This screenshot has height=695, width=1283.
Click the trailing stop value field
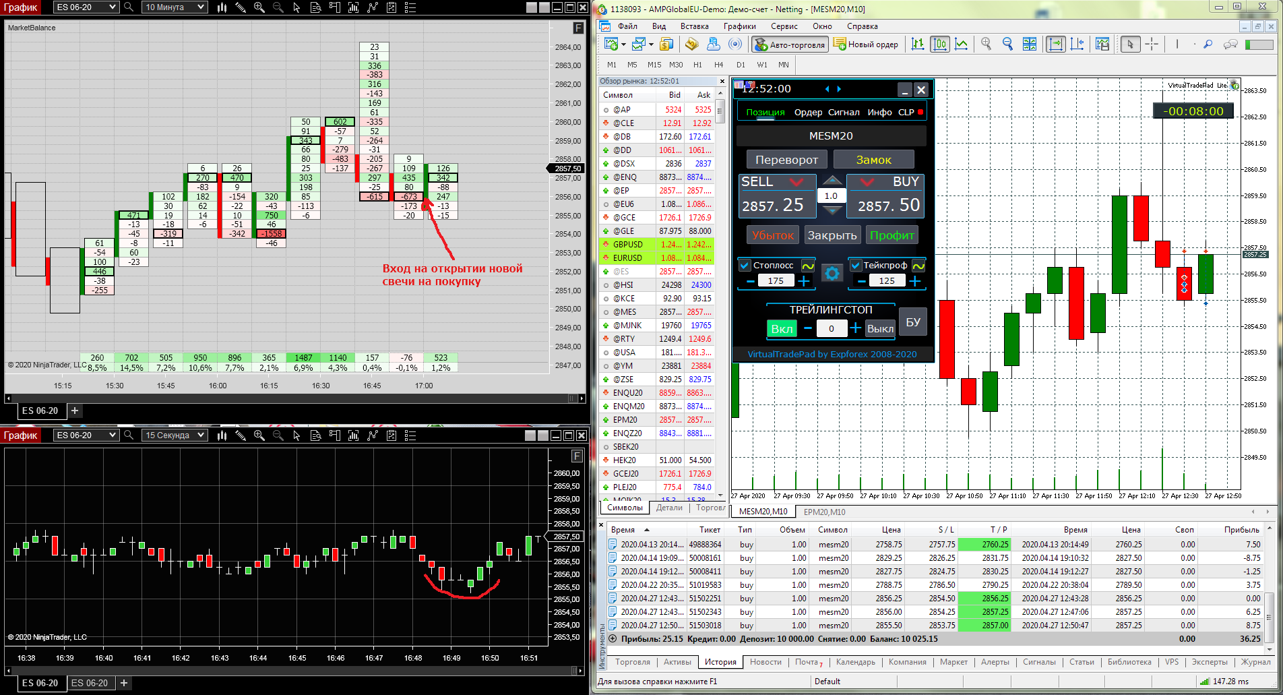tap(831, 328)
